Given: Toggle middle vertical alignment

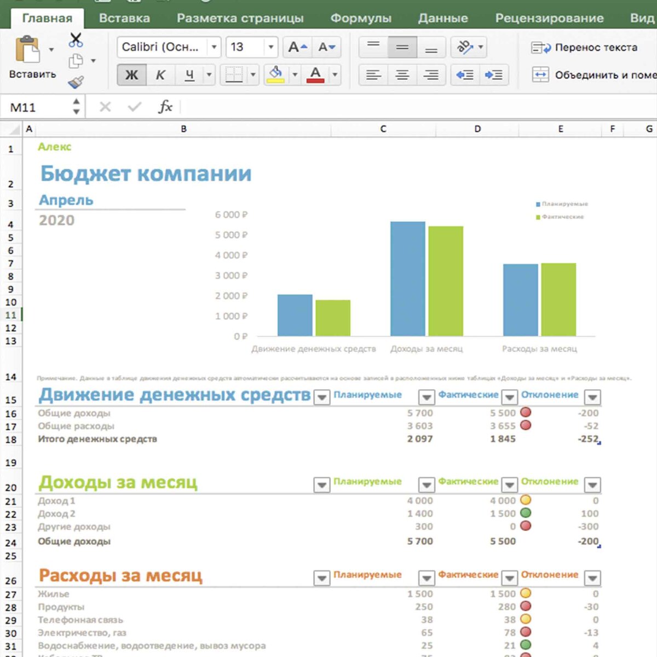Looking at the screenshot, I should (402, 47).
